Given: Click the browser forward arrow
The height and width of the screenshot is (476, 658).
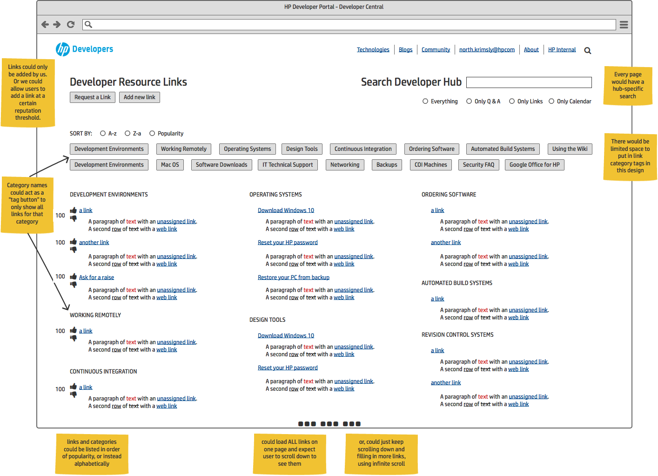Looking at the screenshot, I should [x=57, y=25].
